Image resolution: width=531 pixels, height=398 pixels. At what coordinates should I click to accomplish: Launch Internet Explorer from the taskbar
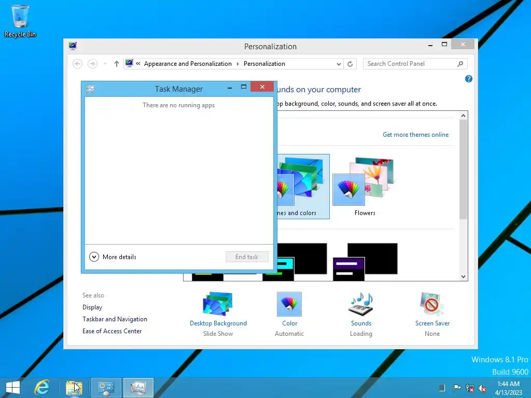(42, 388)
